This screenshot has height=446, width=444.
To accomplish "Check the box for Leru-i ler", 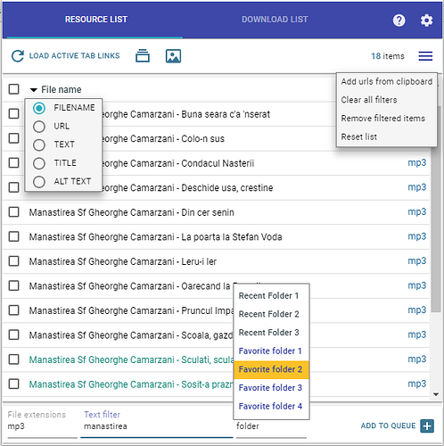I will pos(14,261).
